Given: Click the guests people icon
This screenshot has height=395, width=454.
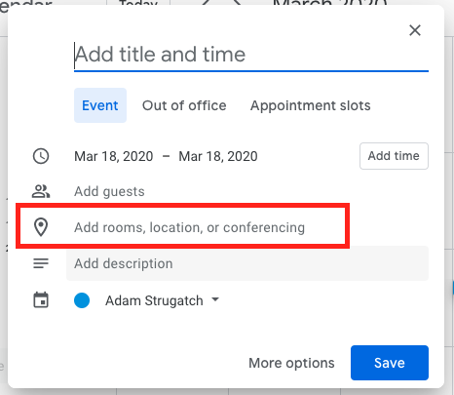Looking at the screenshot, I should tap(41, 191).
